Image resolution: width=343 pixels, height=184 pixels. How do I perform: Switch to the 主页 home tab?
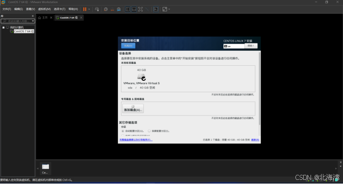pyautogui.click(x=43, y=18)
